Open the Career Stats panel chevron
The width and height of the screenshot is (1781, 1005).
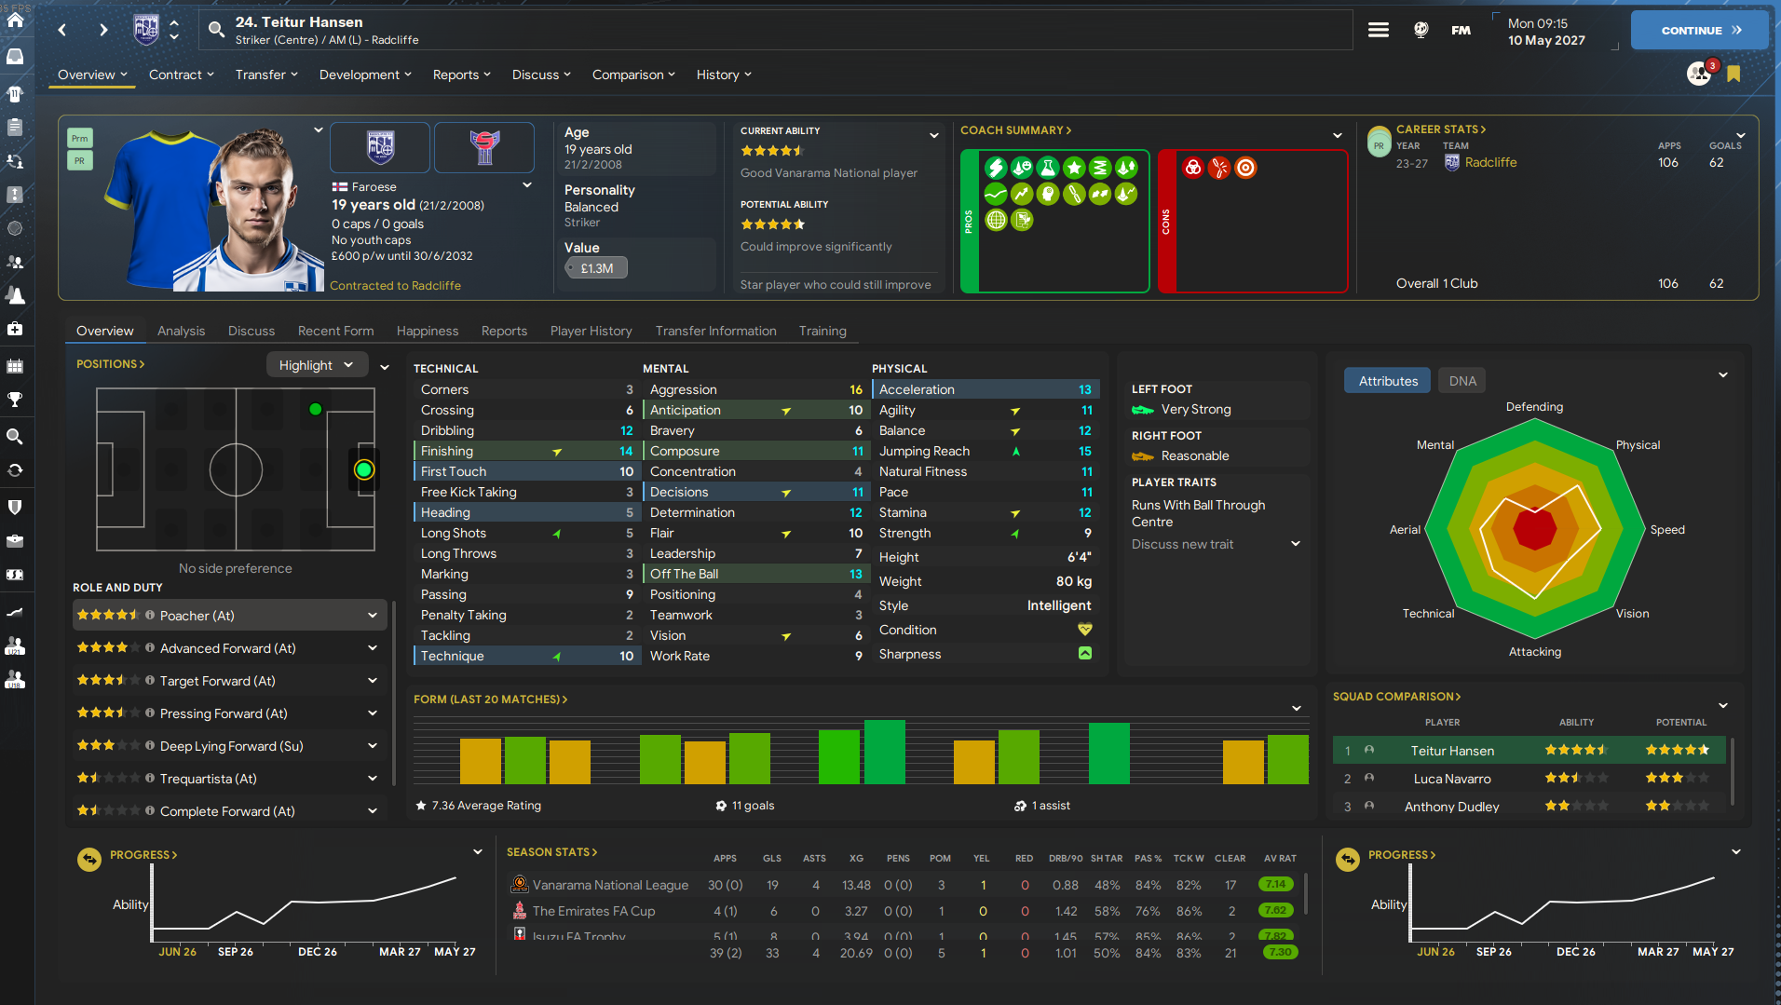pos(1741,136)
